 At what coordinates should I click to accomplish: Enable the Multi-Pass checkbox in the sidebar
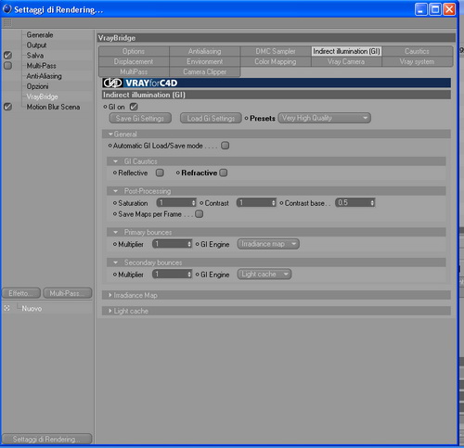pos(7,66)
